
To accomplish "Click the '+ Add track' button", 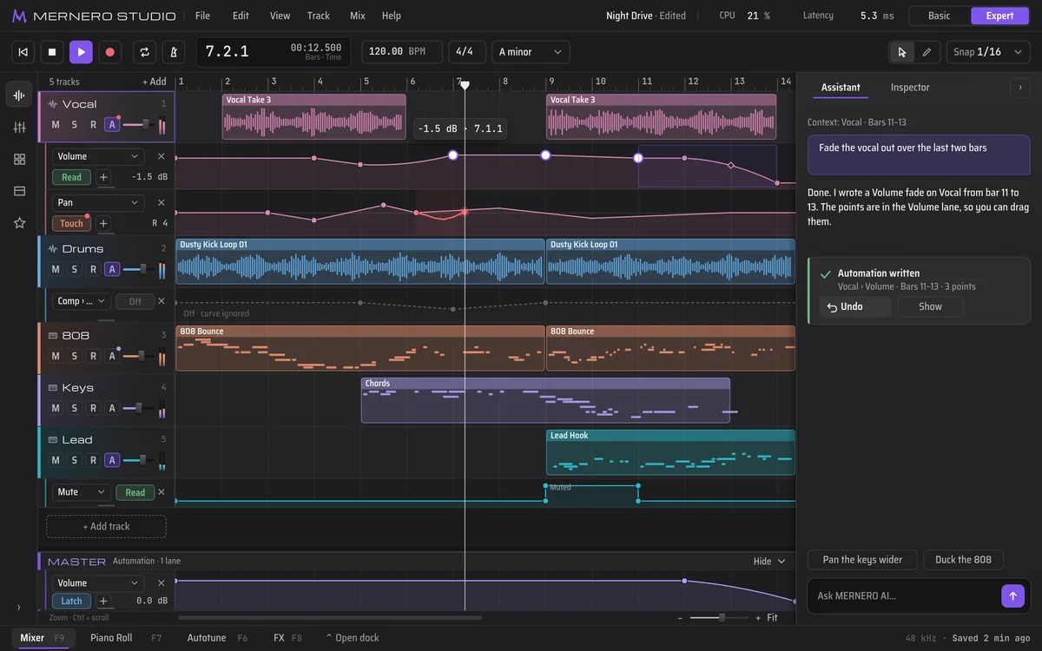I will tap(106, 526).
